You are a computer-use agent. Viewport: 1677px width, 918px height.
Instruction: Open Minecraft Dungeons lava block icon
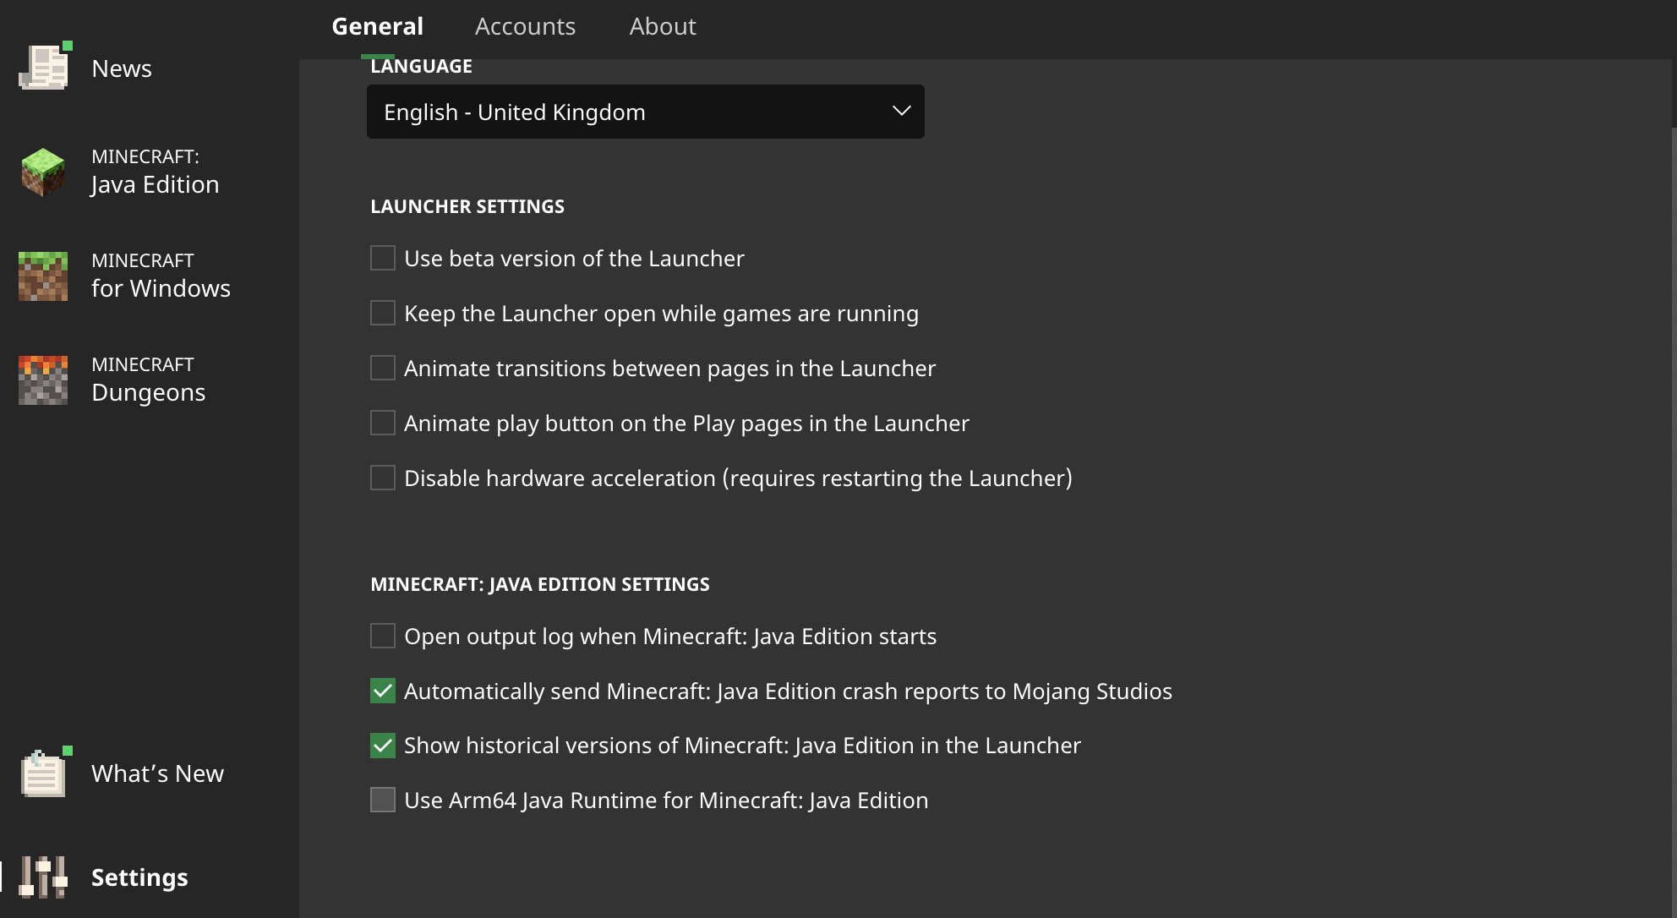pos(43,380)
